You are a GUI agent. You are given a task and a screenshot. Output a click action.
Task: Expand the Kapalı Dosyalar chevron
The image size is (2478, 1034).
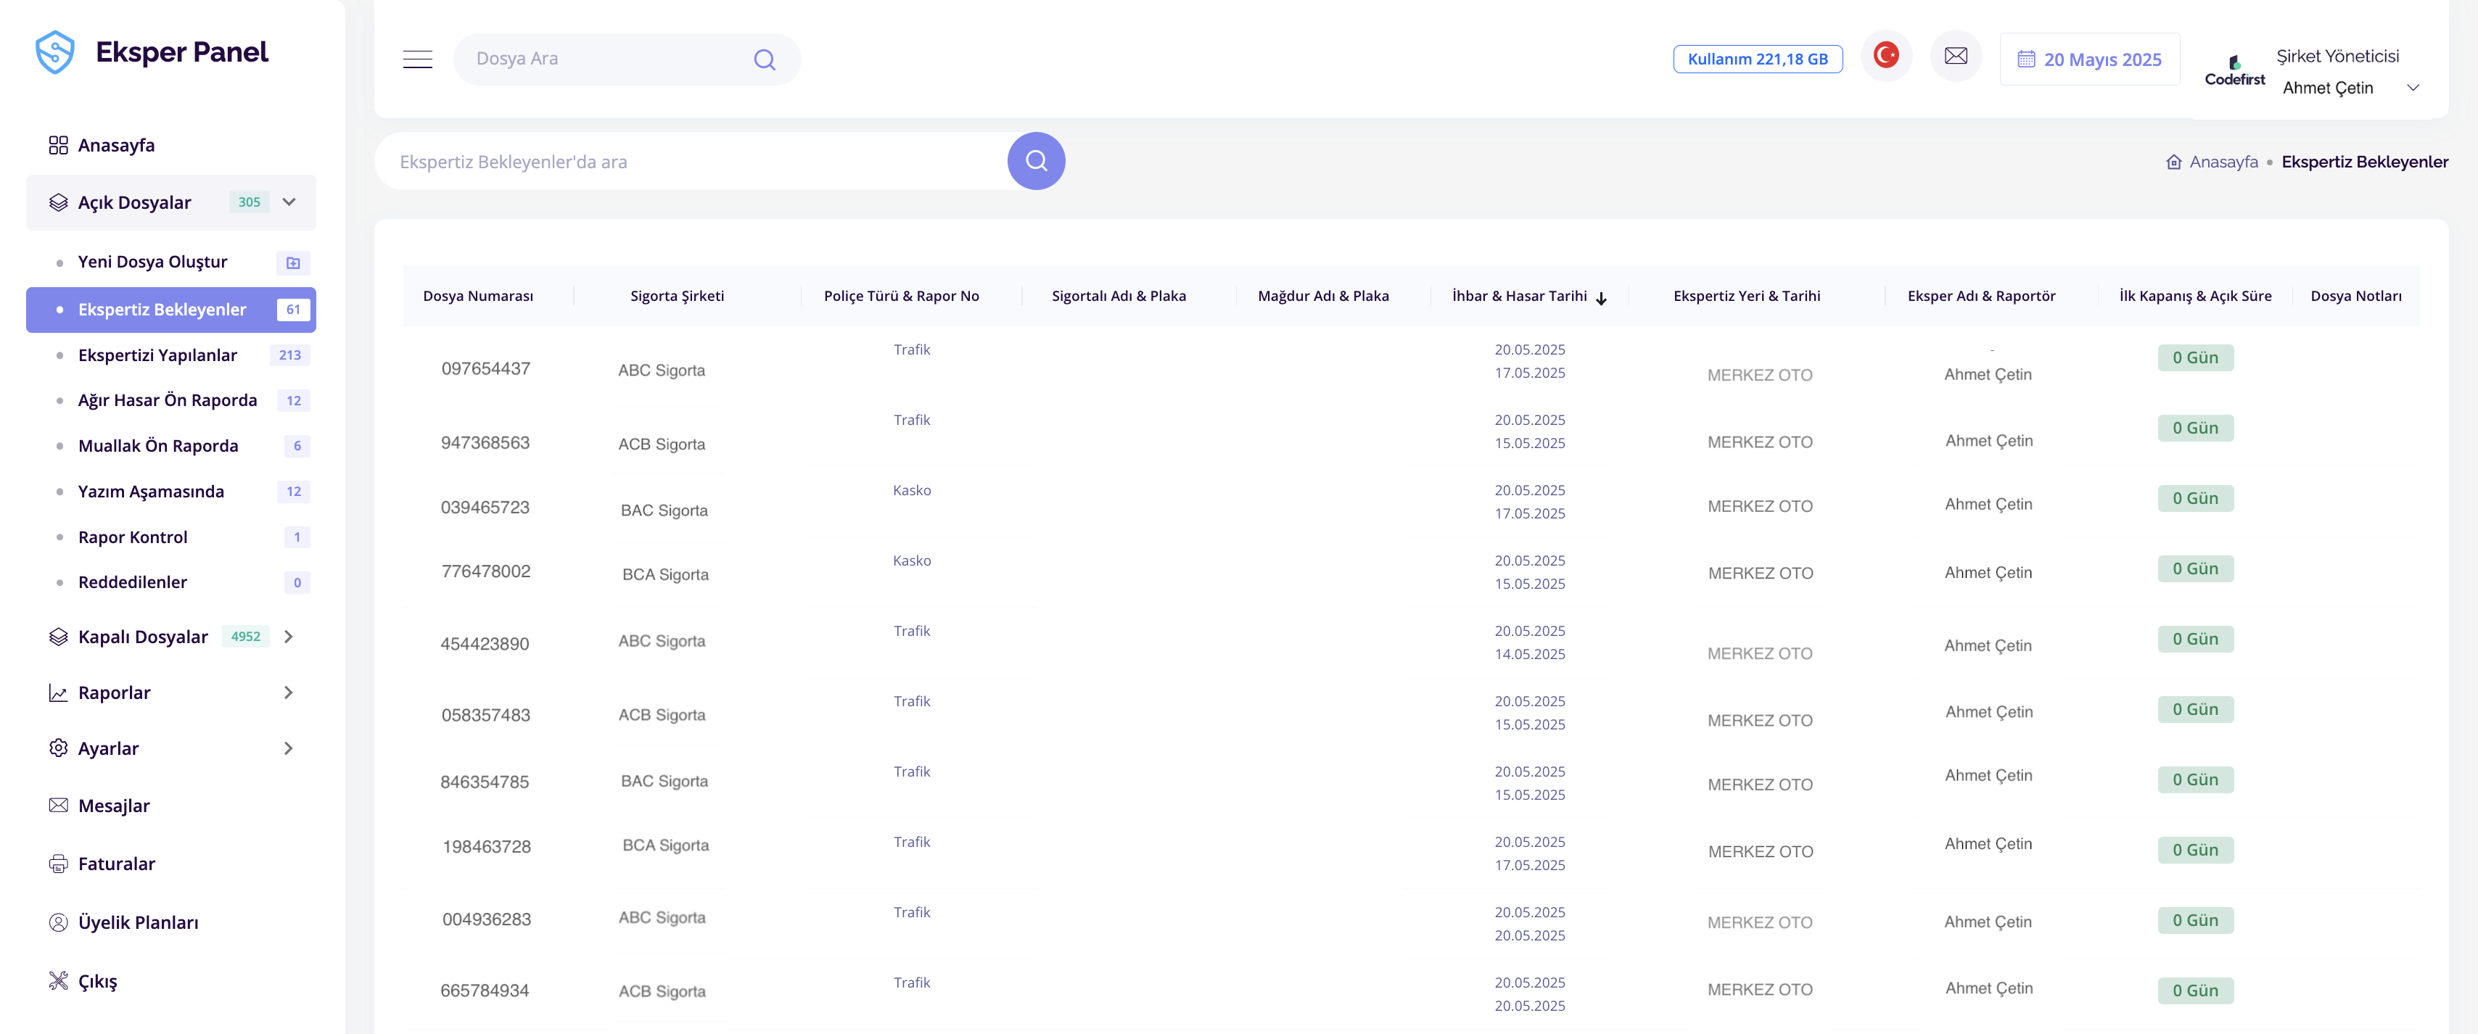click(x=289, y=637)
